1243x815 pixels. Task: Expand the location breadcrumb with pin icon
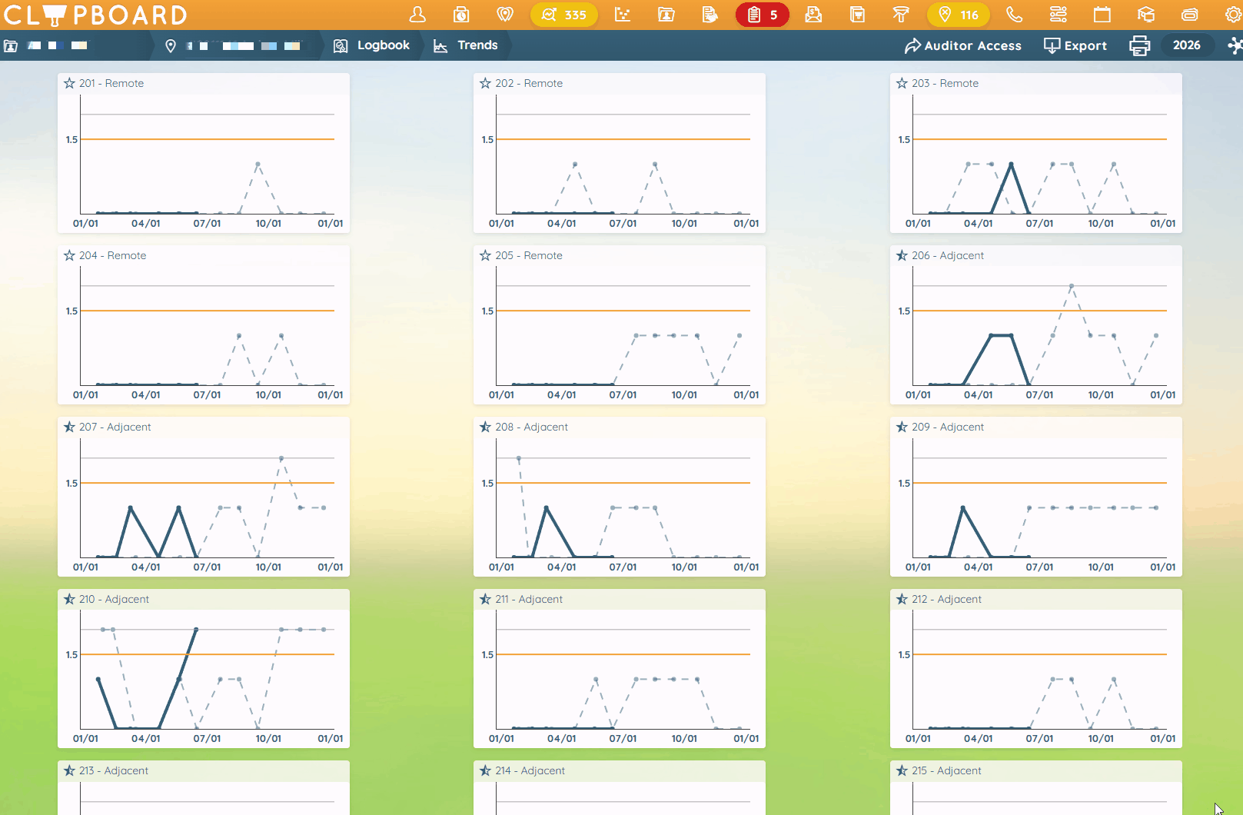pyautogui.click(x=234, y=45)
